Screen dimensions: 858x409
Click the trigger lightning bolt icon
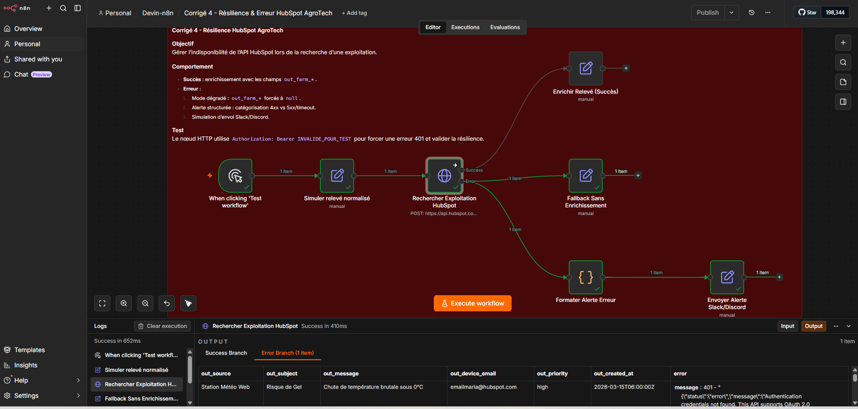click(x=210, y=176)
